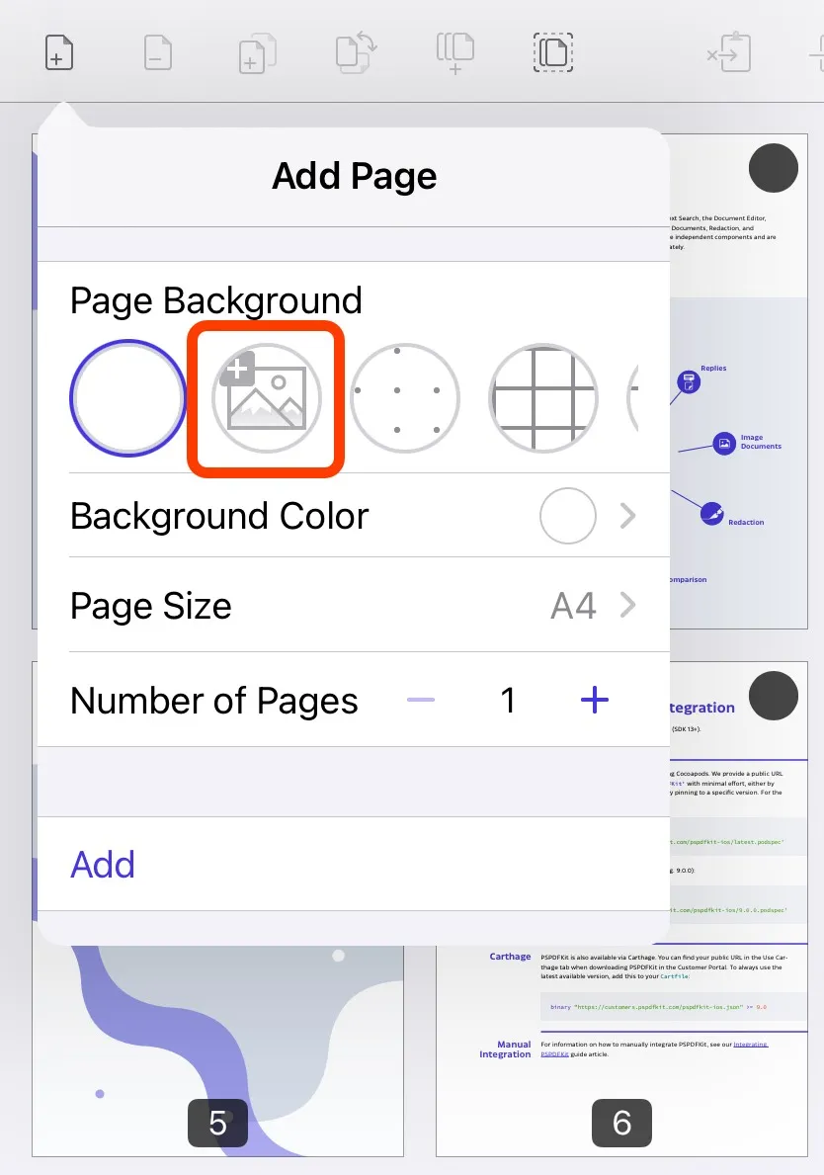Select the grid pattern page background
824x1175 pixels.
(x=543, y=398)
